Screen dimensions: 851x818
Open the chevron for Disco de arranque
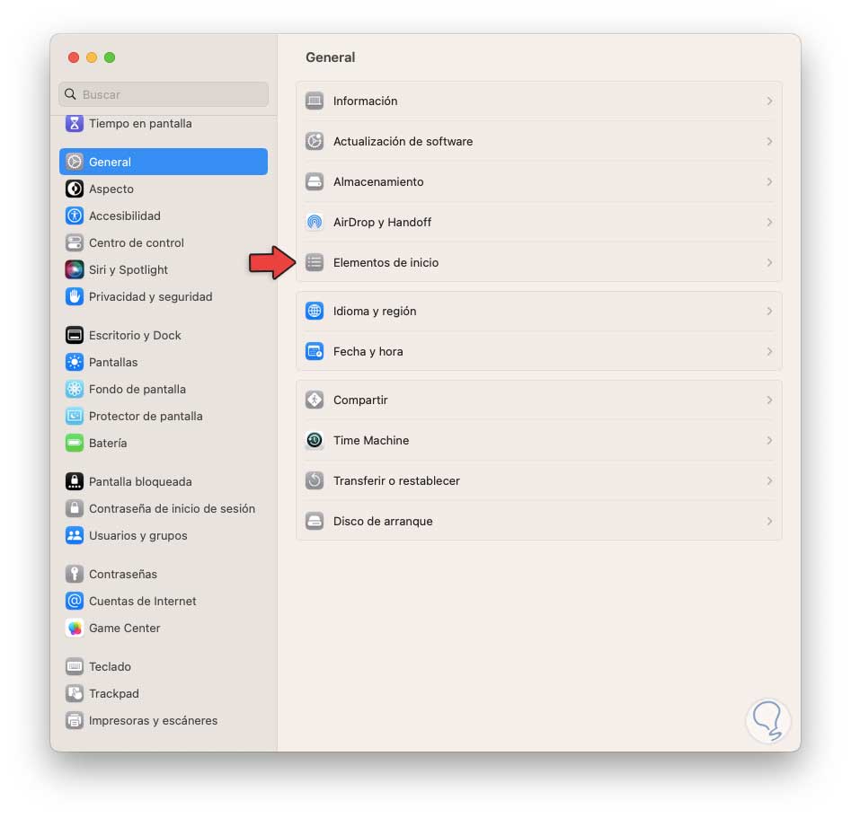pos(769,522)
